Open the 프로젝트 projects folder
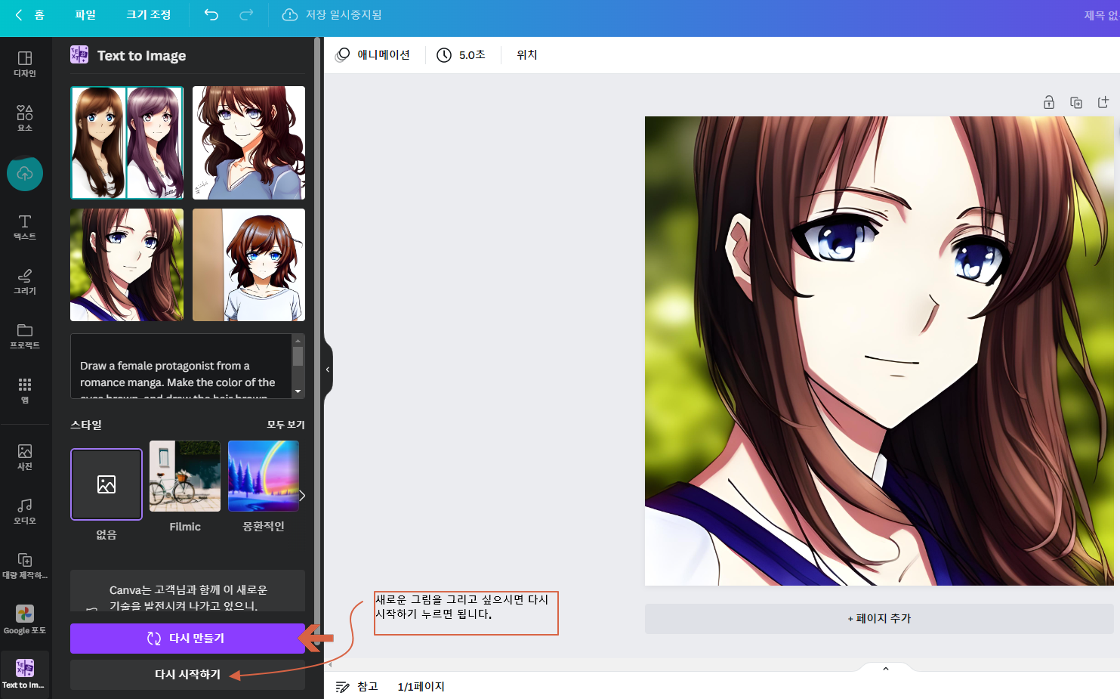1120x699 pixels. [25, 336]
